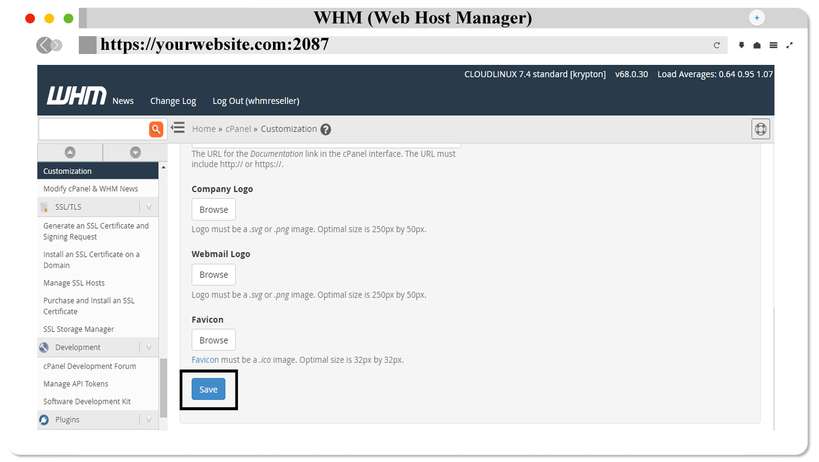Screen dimensions: 819x462
Task: Click the browser fullscreen expand icon
Action: pyautogui.click(x=790, y=45)
